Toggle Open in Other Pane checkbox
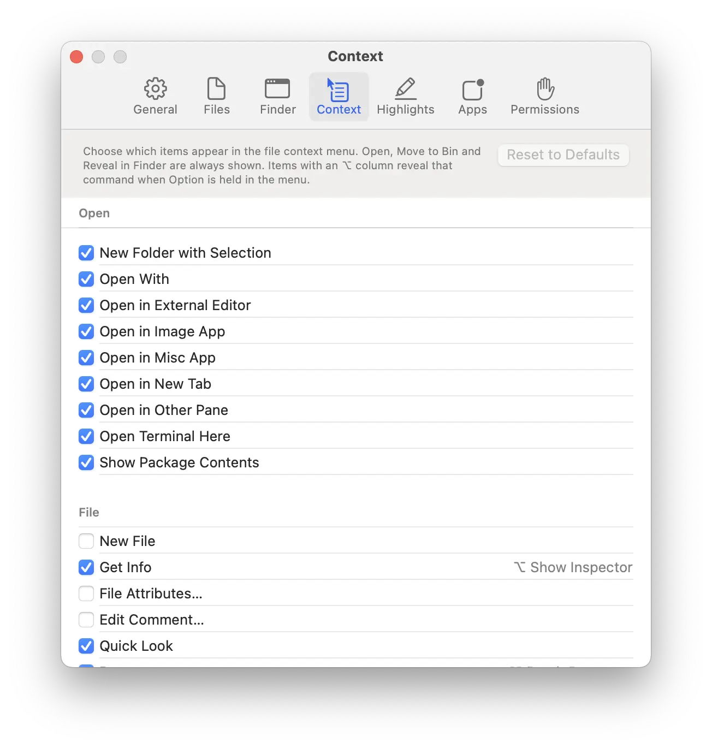This screenshot has width=712, height=748. (86, 410)
